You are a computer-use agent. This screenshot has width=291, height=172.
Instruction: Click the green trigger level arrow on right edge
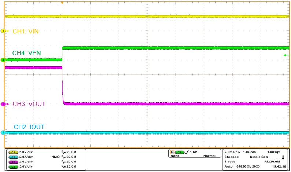click(286, 55)
